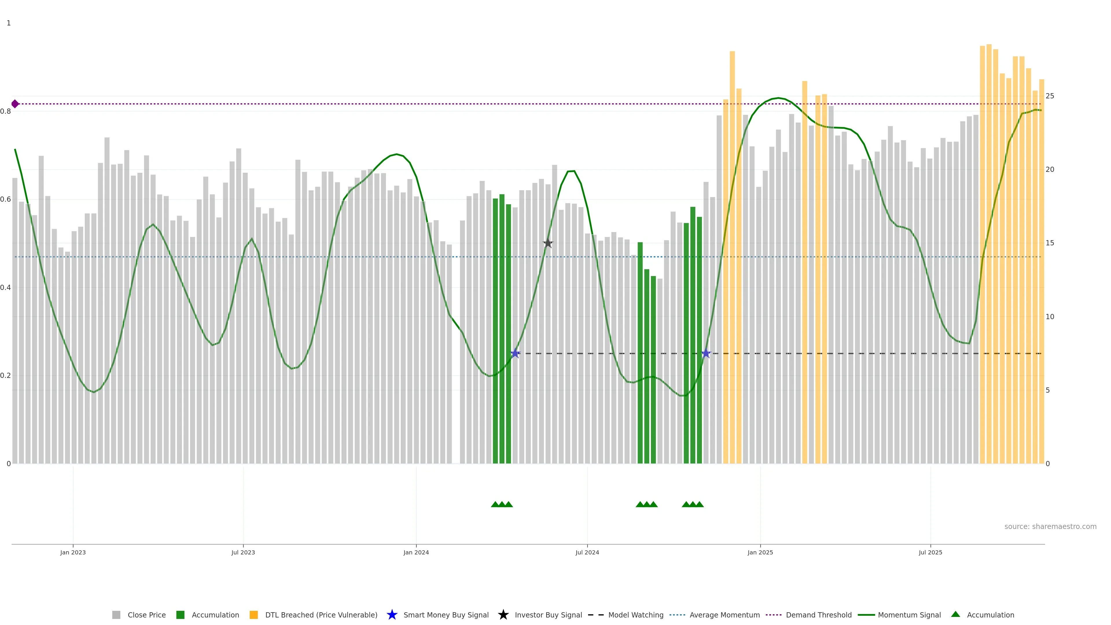
Task: Toggle Average Momentum legend entry
Action: tap(724, 615)
